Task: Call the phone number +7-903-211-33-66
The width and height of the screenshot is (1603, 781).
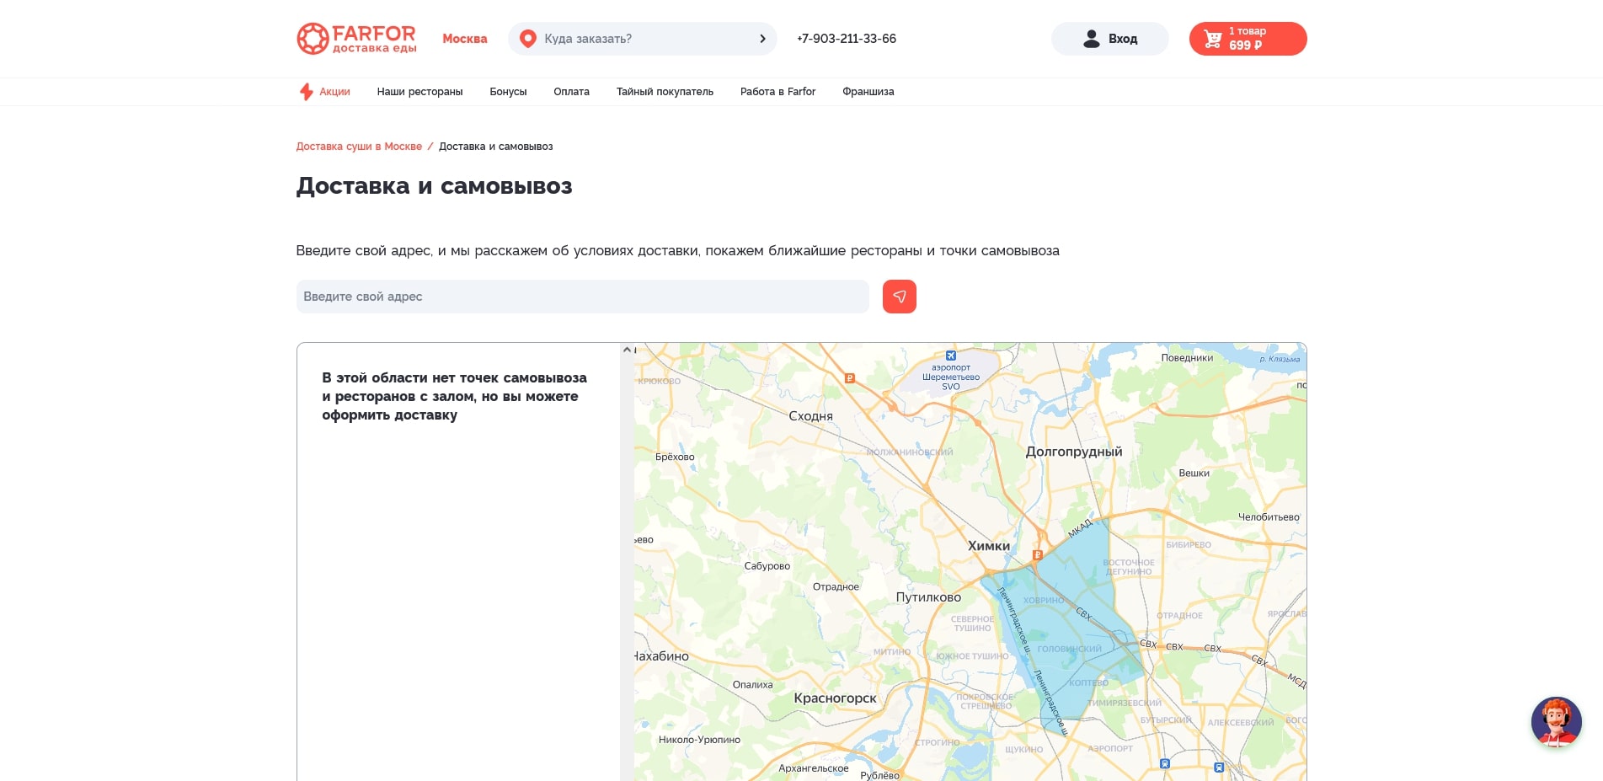Action: (846, 39)
